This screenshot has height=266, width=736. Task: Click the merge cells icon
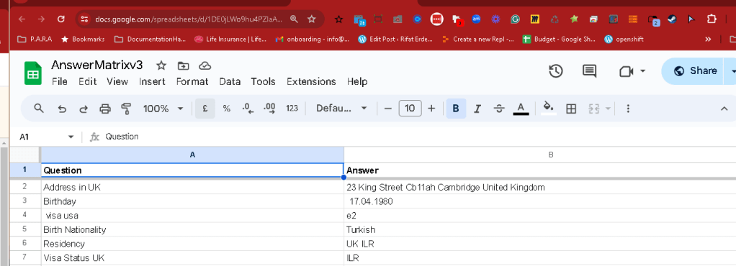(x=594, y=109)
